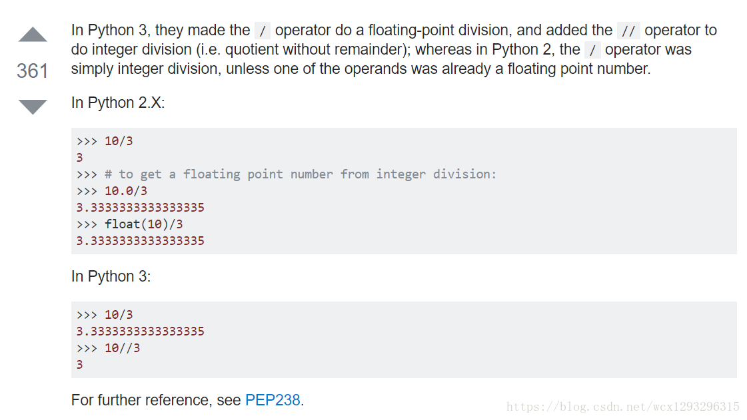Click the first inline slash operator code
This screenshot has height=420, width=747.
[263, 31]
